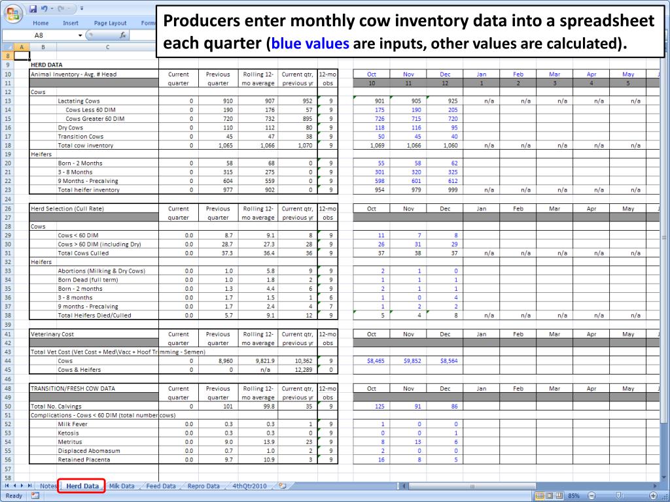The height and width of the screenshot is (502, 670).
Task: Select column B header
Action: point(43,47)
